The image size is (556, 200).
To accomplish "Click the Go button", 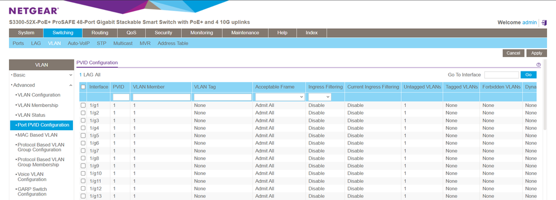I will pyautogui.click(x=528, y=75).
